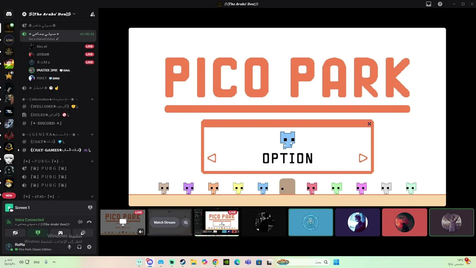Open user settings gear icon

pos(89,247)
